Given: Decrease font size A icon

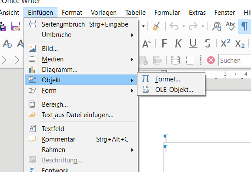Looking at the screenshot, I should coord(147,43).
